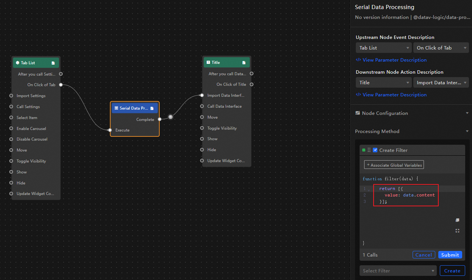Click the copy icon in the code editor
Image resolution: width=472 pixels, height=280 pixels.
tap(457, 220)
